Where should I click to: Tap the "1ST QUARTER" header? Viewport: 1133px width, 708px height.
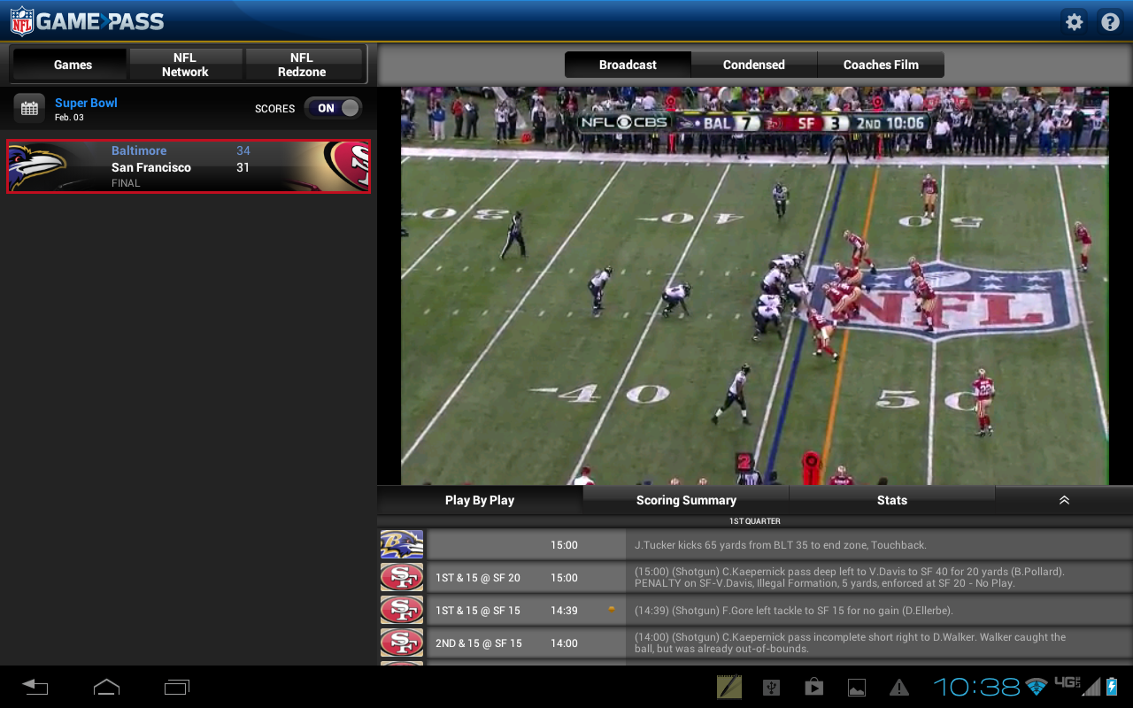click(755, 521)
